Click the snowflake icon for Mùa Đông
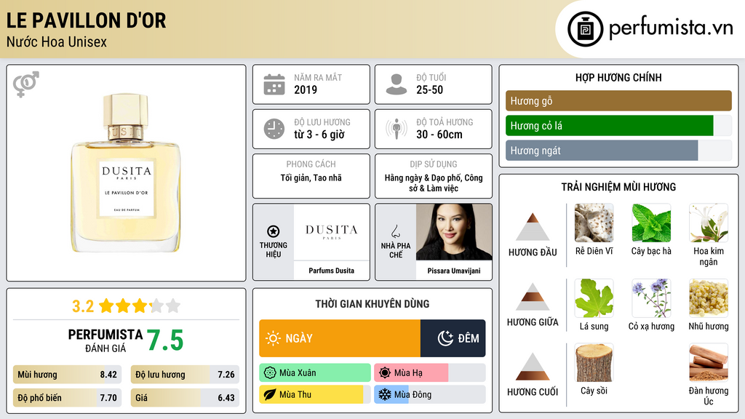The width and height of the screenshot is (745, 419). pos(385,394)
